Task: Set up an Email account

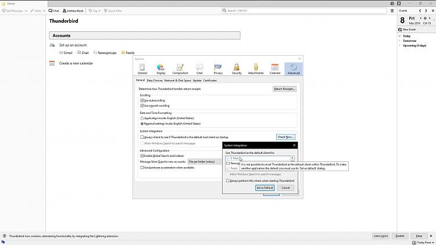Action: (66, 52)
